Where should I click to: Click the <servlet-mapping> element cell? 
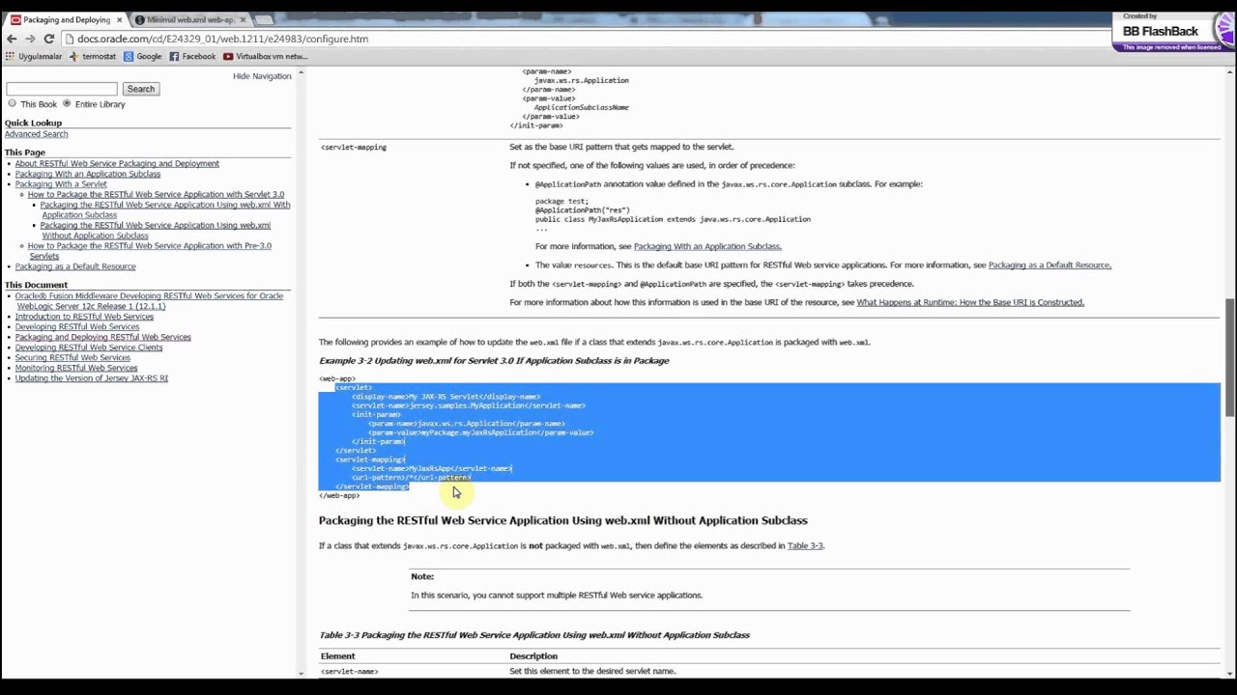354,147
